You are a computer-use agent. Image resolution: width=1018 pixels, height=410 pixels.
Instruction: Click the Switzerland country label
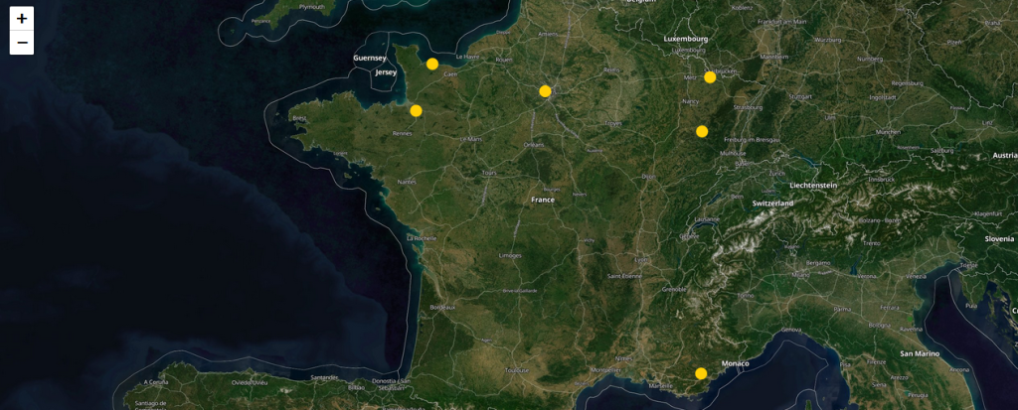coord(772,204)
